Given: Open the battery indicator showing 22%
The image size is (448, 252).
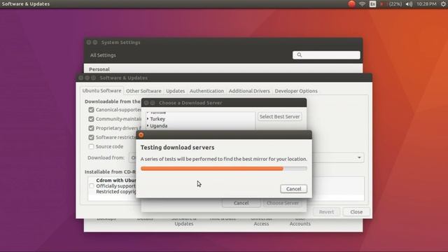Looking at the screenshot, I should click(391, 4).
